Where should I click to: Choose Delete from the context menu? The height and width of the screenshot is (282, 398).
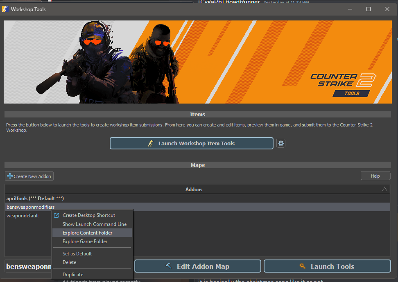(92, 262)
